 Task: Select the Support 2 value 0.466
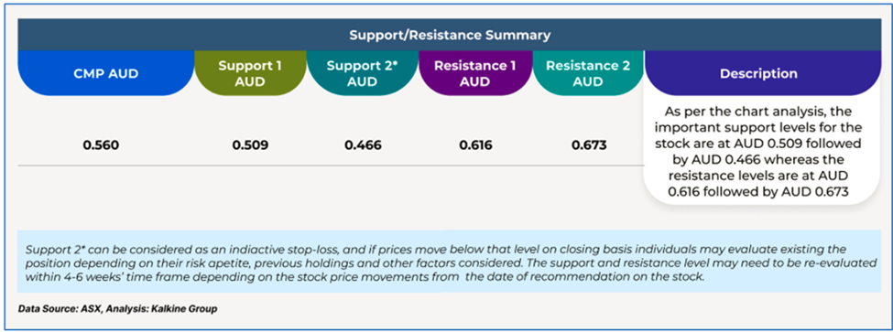[x=363, y=145]
